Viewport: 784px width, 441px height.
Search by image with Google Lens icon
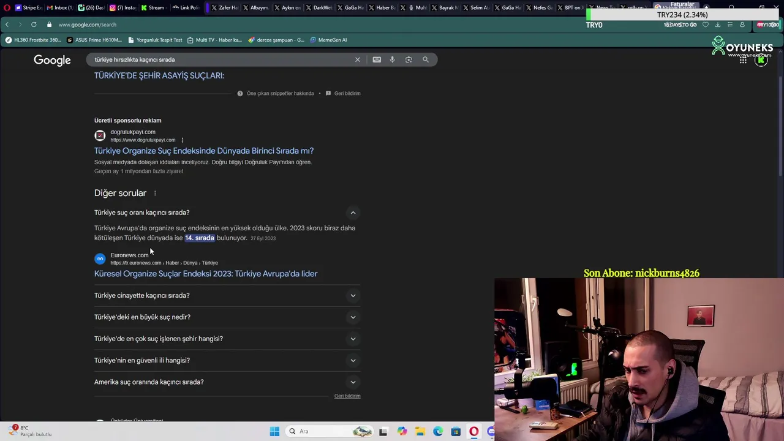tap(409, 59)
